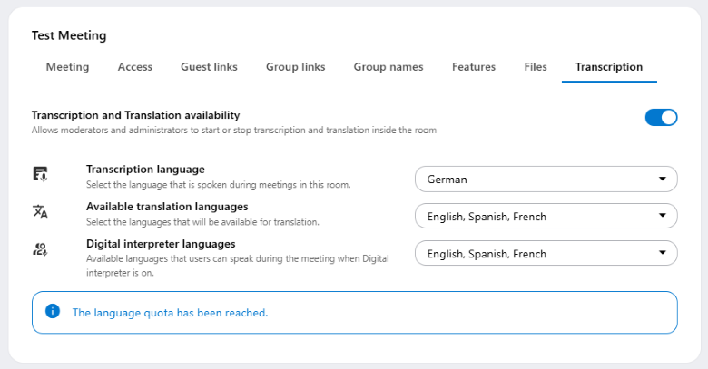
Task: Click 'Allows moderators and administrators' description text
Action: point(234,130)
